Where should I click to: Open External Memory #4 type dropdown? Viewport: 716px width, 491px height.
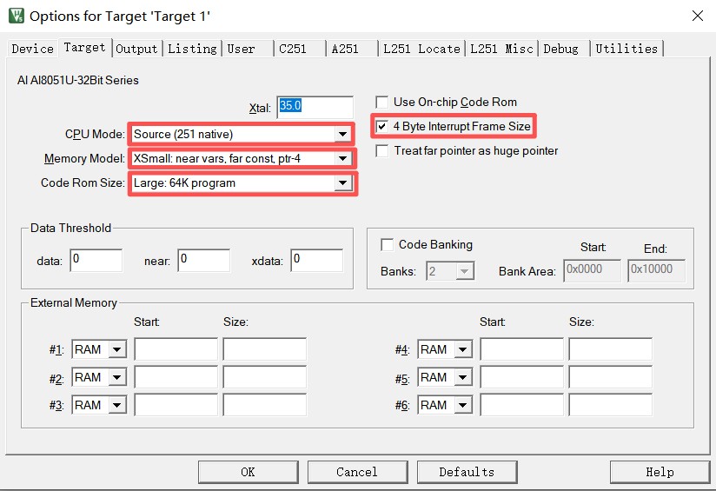click(x=445, y=350)
